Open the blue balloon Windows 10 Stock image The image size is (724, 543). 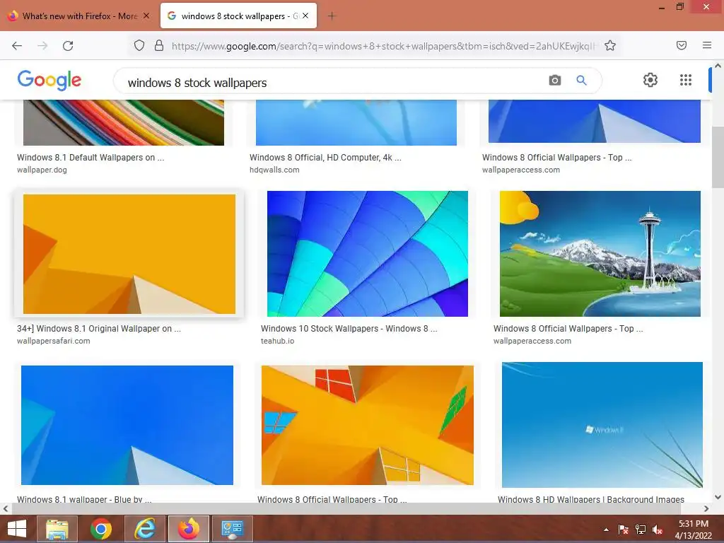[x=368, y=254]
